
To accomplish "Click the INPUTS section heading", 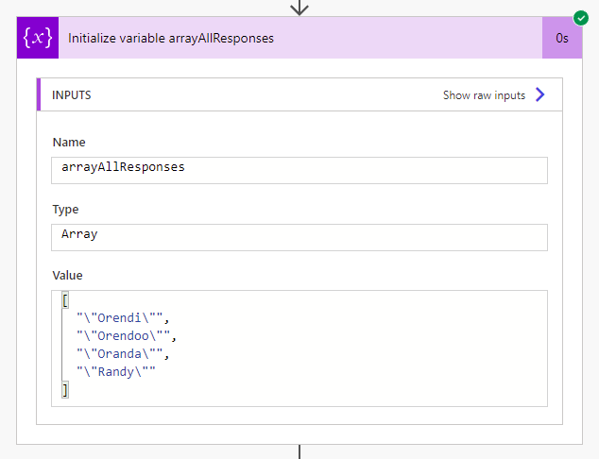I will tap(72, 95).
